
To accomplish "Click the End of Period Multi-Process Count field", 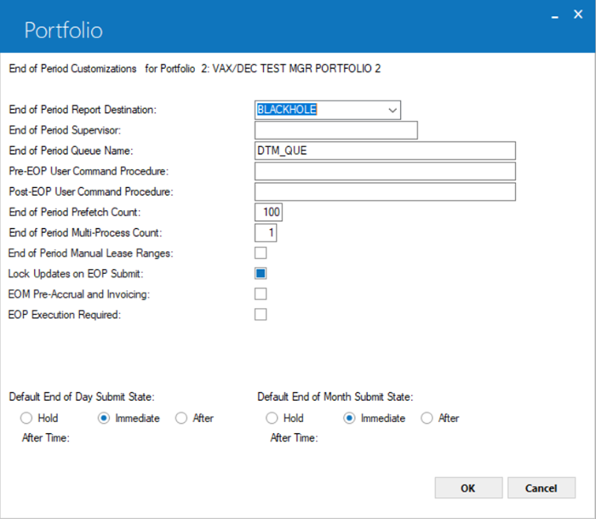I will coord(266,232).
